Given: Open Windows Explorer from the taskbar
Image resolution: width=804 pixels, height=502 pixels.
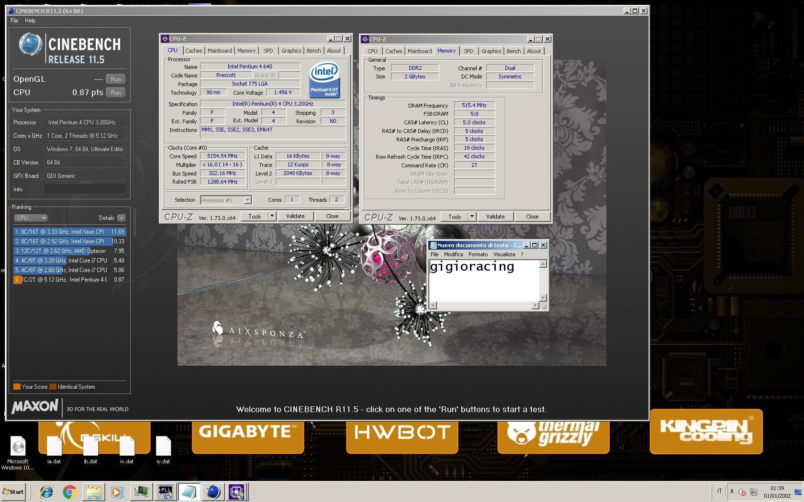Looking at the screenshot, I should click(94, 491).
